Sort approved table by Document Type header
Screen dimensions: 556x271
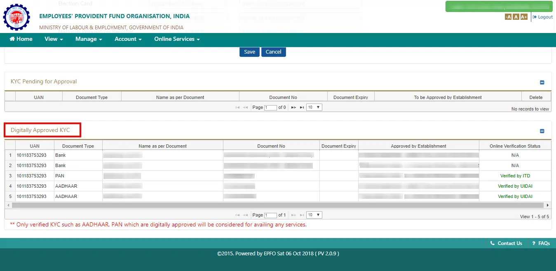pos(78,146)
